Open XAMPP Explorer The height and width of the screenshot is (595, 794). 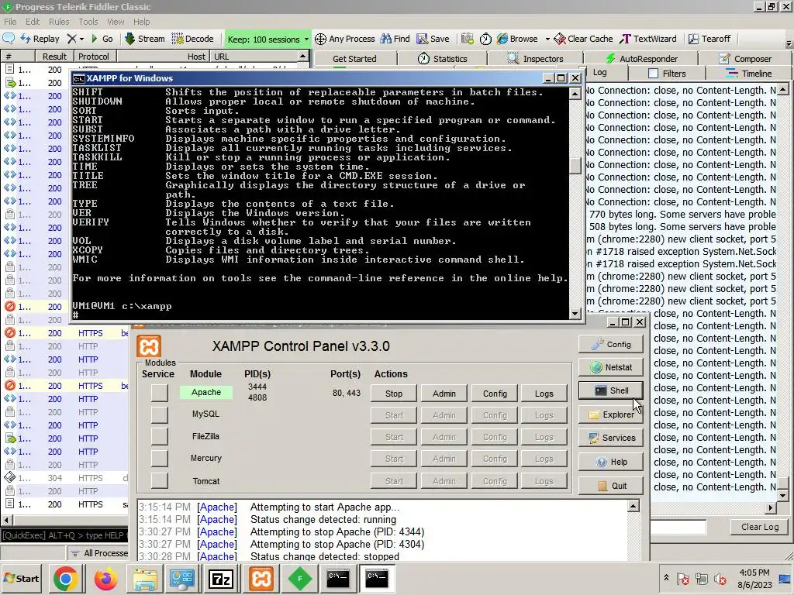611,414
